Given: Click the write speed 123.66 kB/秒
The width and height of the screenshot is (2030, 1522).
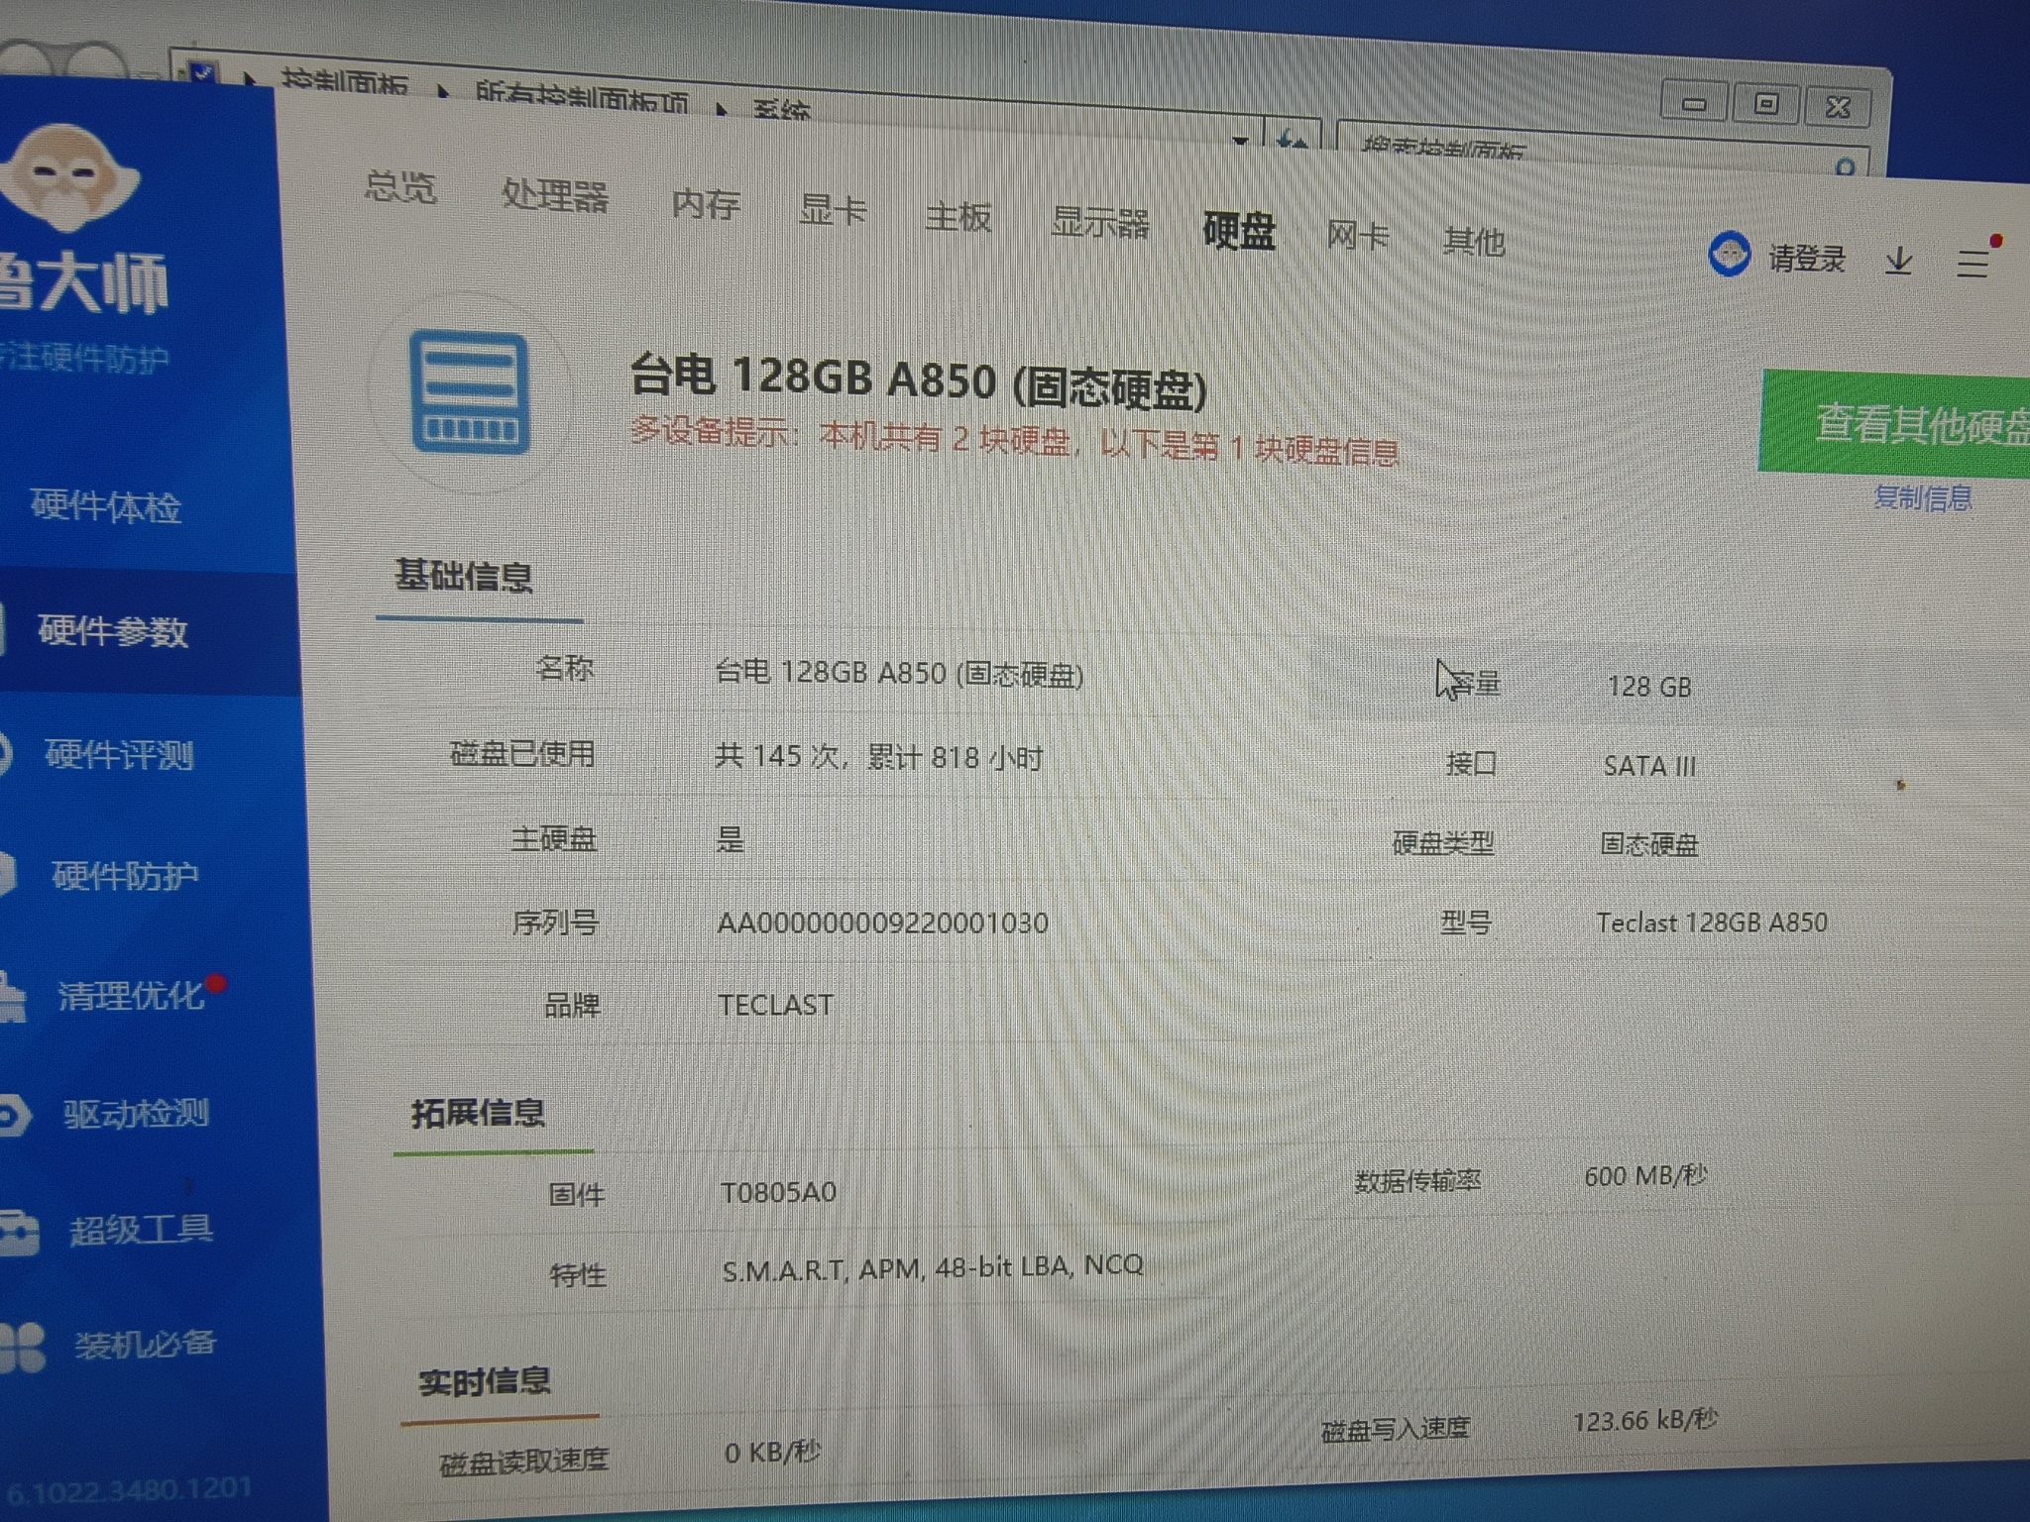Looking at the screenshot, I should [x=1645, y=1421].
